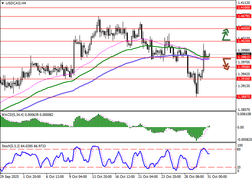Click the 29 Sep 2025 date label
252x180 pixels.
click(x=10, y=177)
